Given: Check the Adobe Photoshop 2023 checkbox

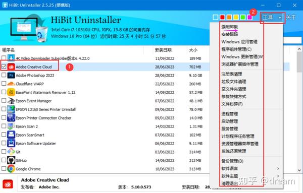Looking at the screenshot, I should [x=4, y=75].
